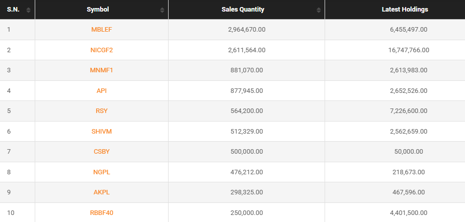Open the RBBF40 symbol link
This screenshot has width=465, height=222.
[102, 213]
